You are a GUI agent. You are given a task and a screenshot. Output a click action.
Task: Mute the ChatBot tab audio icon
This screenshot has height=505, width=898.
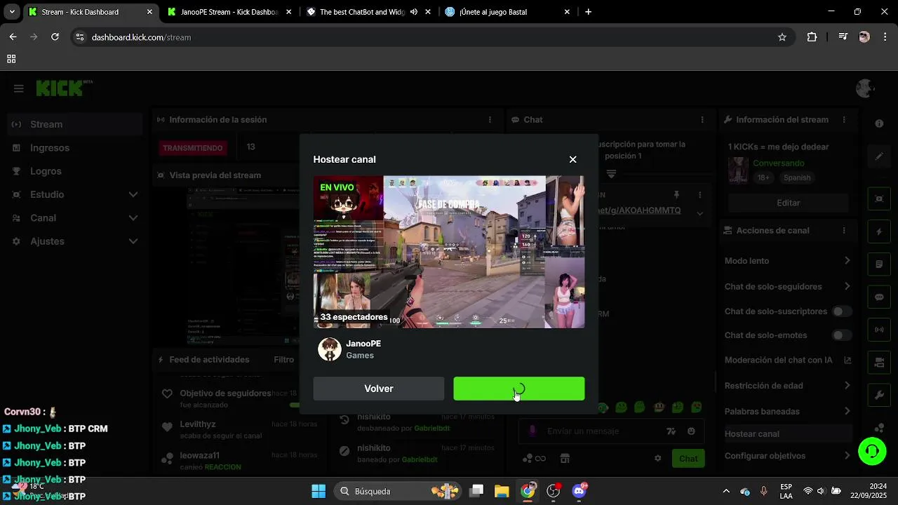414,12
